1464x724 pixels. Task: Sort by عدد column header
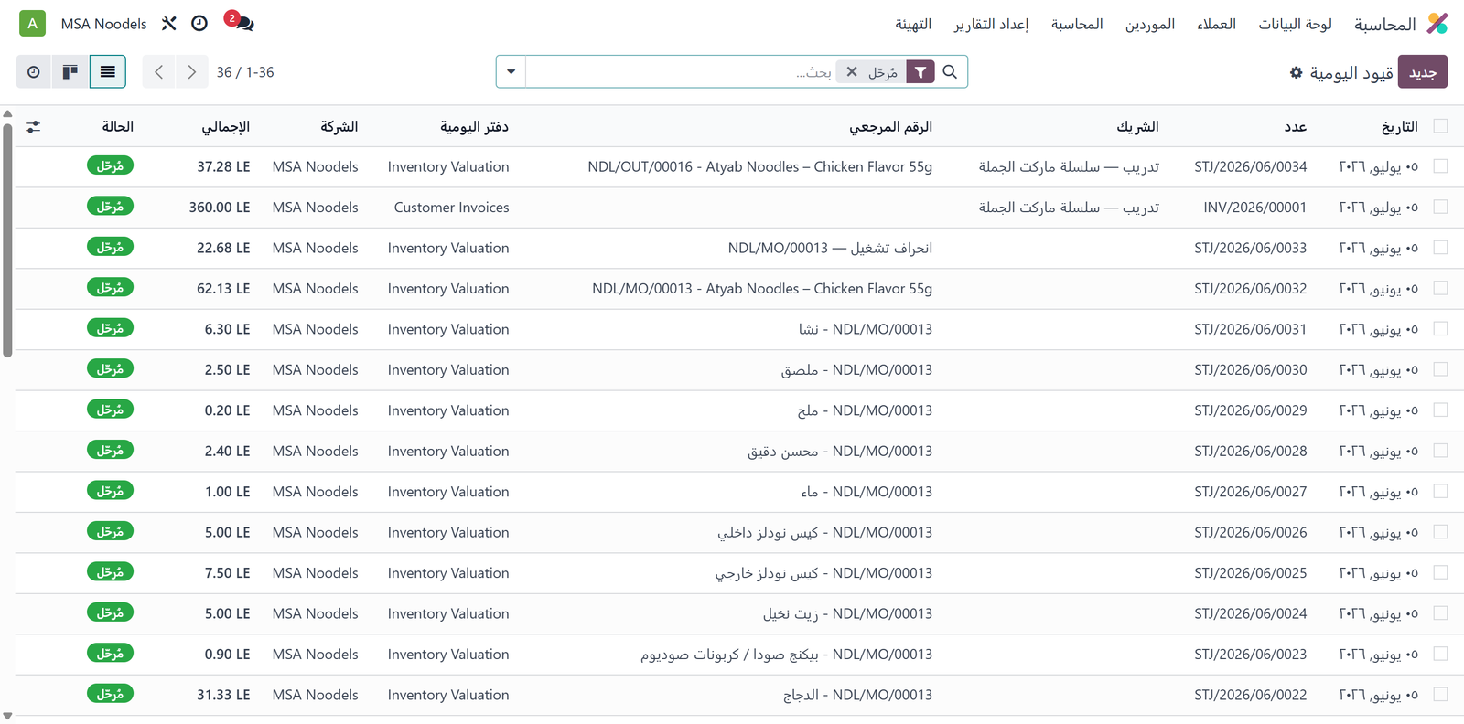click(x=1295, y=126)
